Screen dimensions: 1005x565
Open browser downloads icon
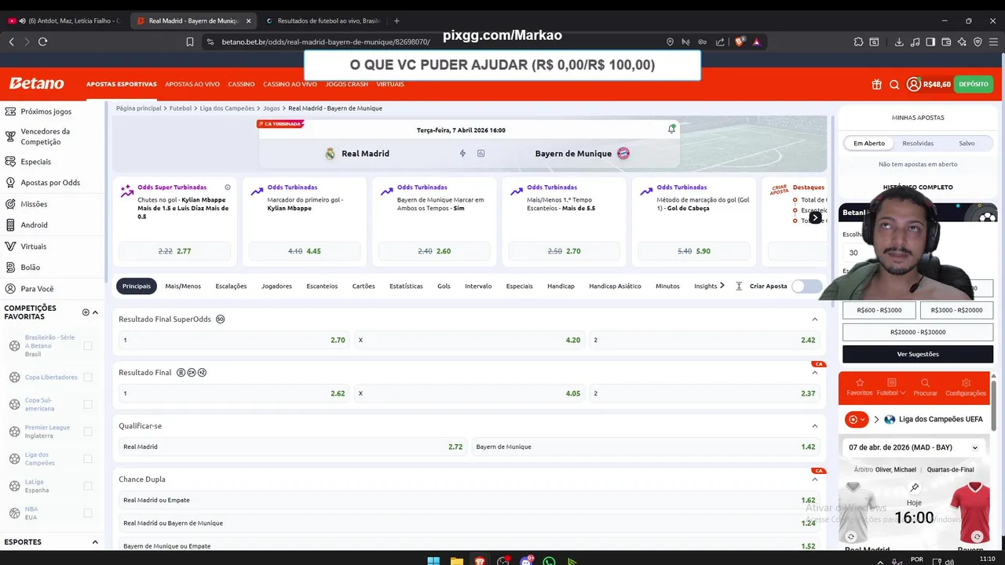click(x=899, y=42)
